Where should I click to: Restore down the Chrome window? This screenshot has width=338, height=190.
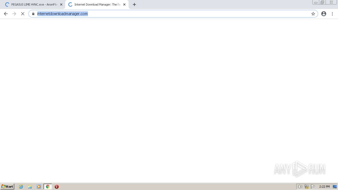pyautogui.click(x=322, y=2)
